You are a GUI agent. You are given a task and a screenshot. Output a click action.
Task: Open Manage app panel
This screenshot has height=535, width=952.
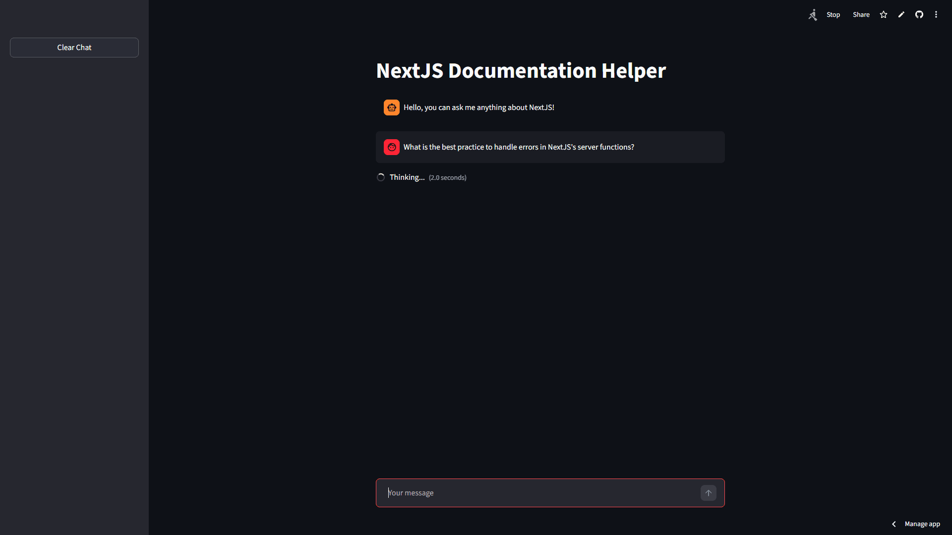pos(922,524)
